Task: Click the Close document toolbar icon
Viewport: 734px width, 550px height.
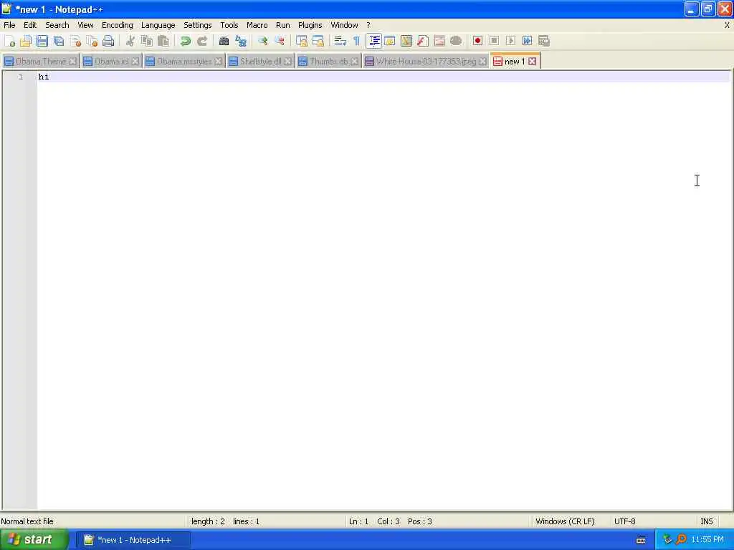Action: [75, 41]
